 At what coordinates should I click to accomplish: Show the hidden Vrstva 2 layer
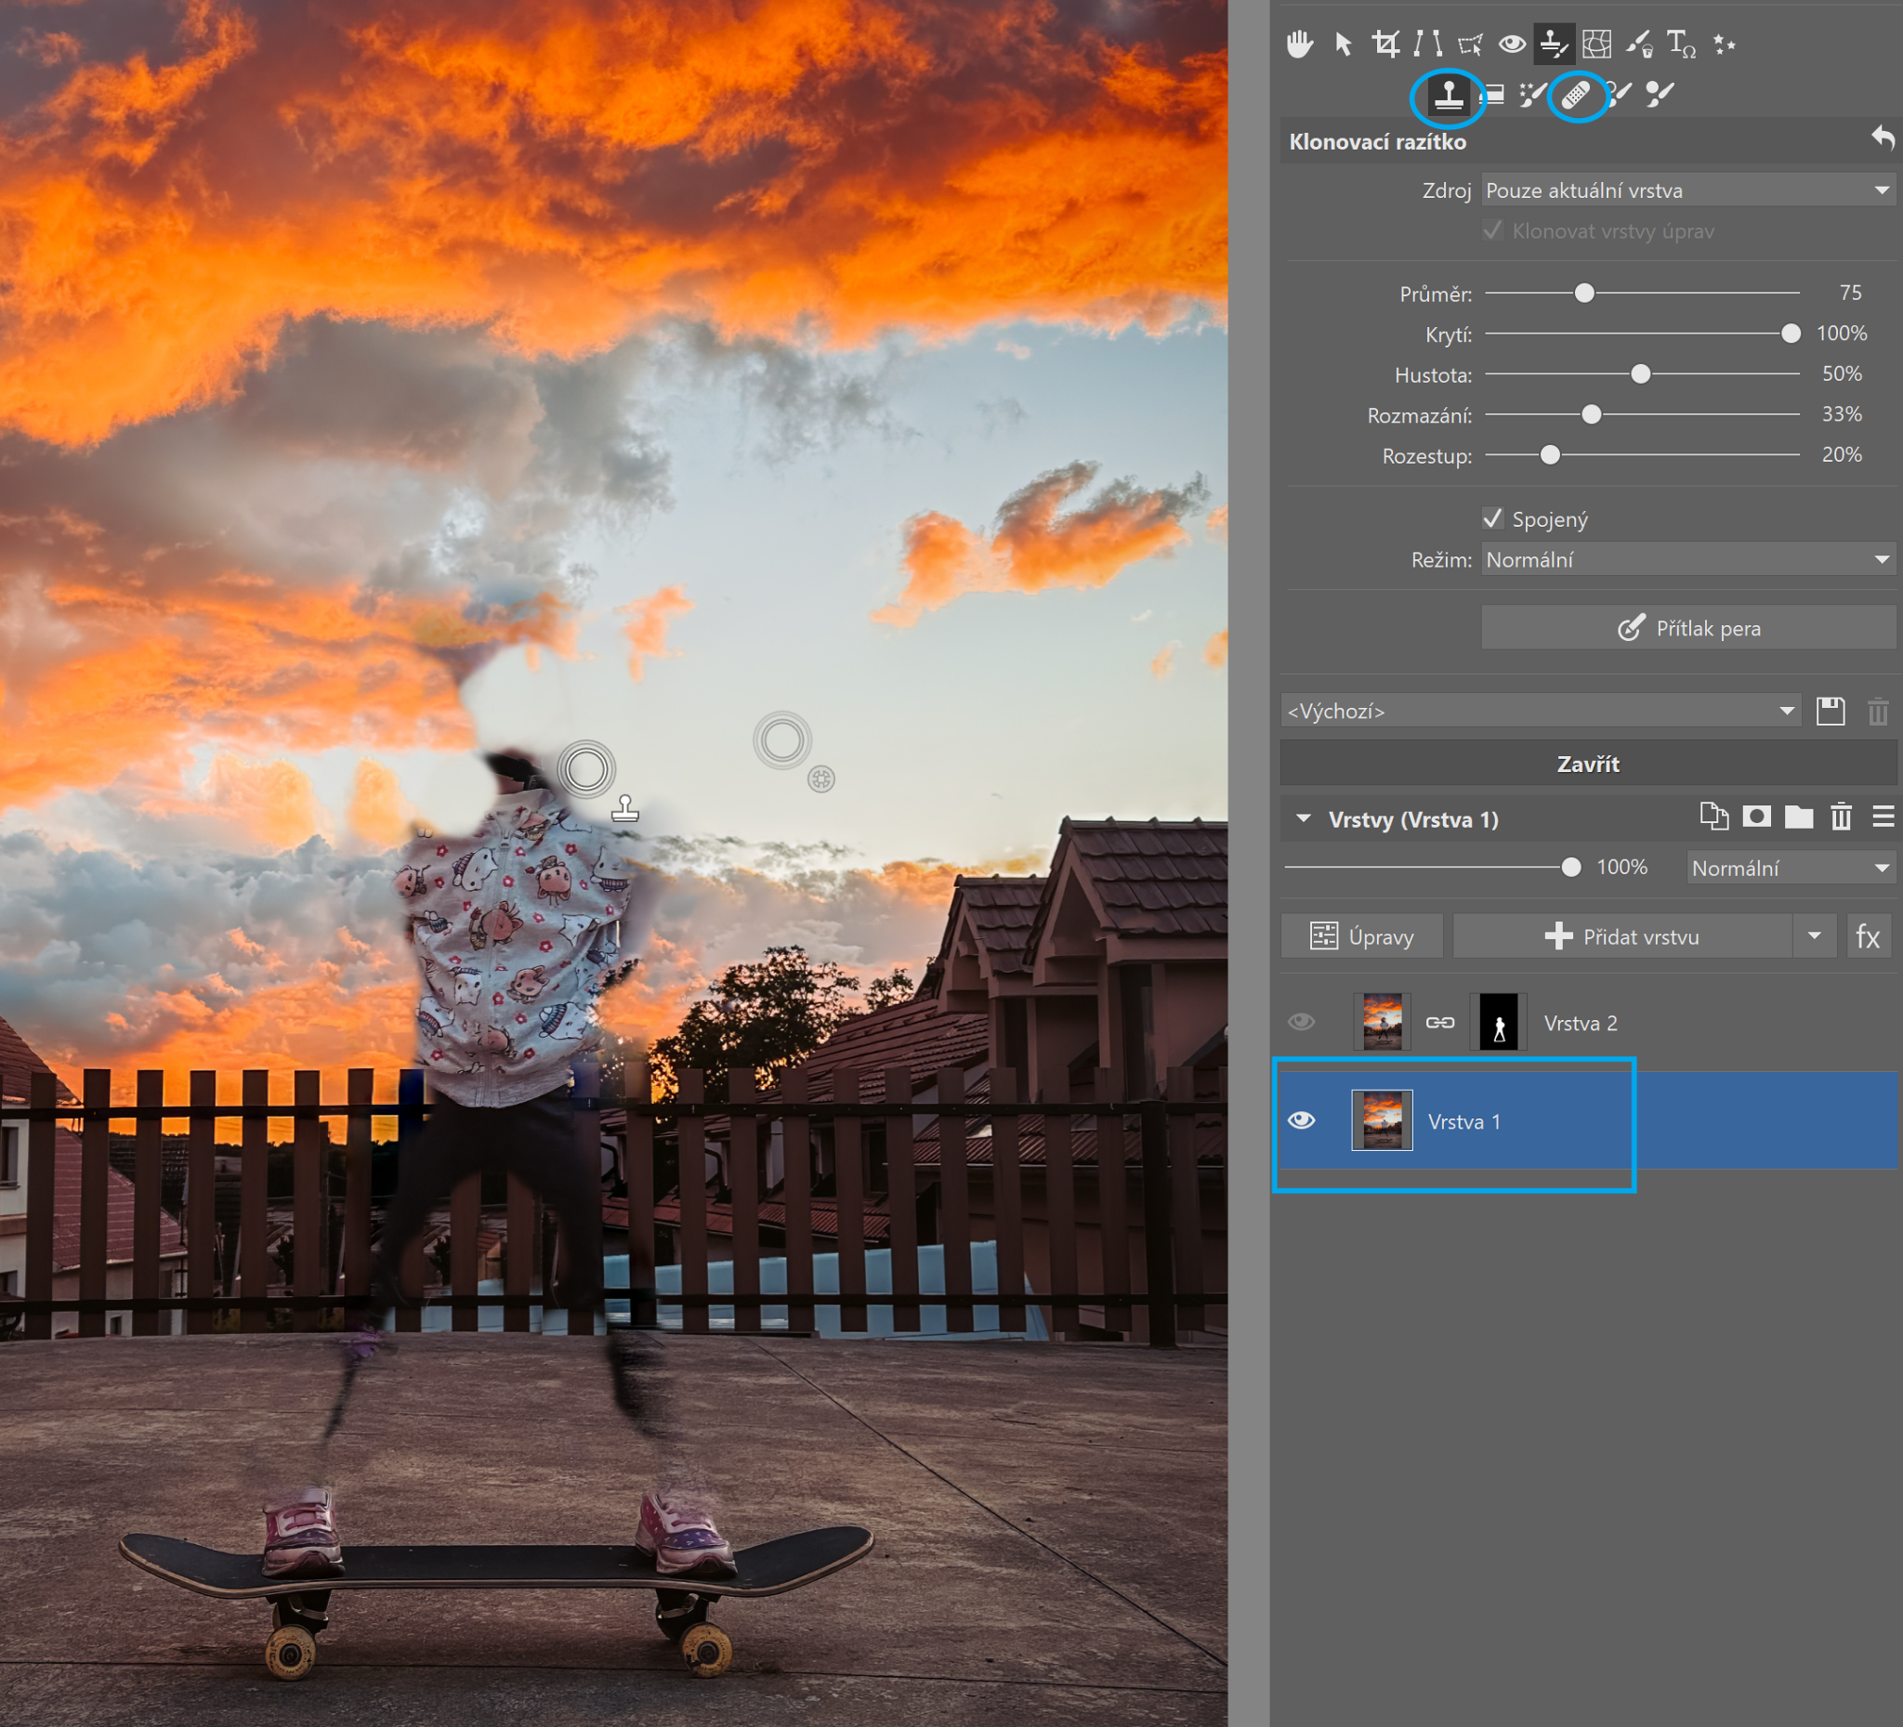click(x=1302, y=1022)
